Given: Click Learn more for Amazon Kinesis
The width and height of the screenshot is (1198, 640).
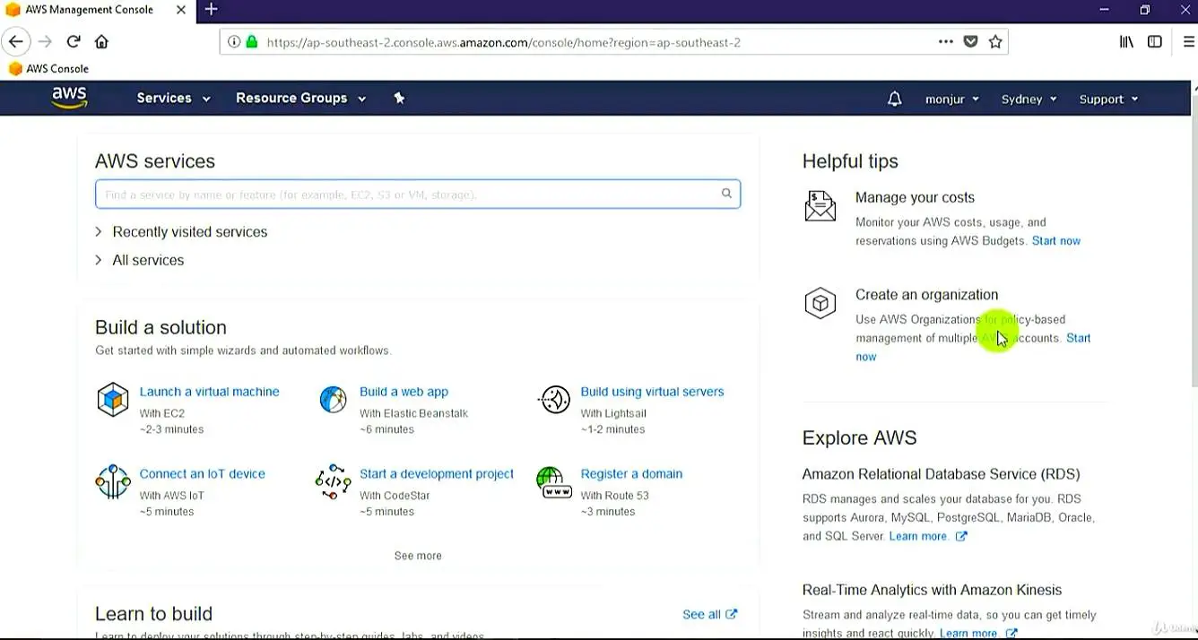Looking at the screenshot, I should 977,633.
